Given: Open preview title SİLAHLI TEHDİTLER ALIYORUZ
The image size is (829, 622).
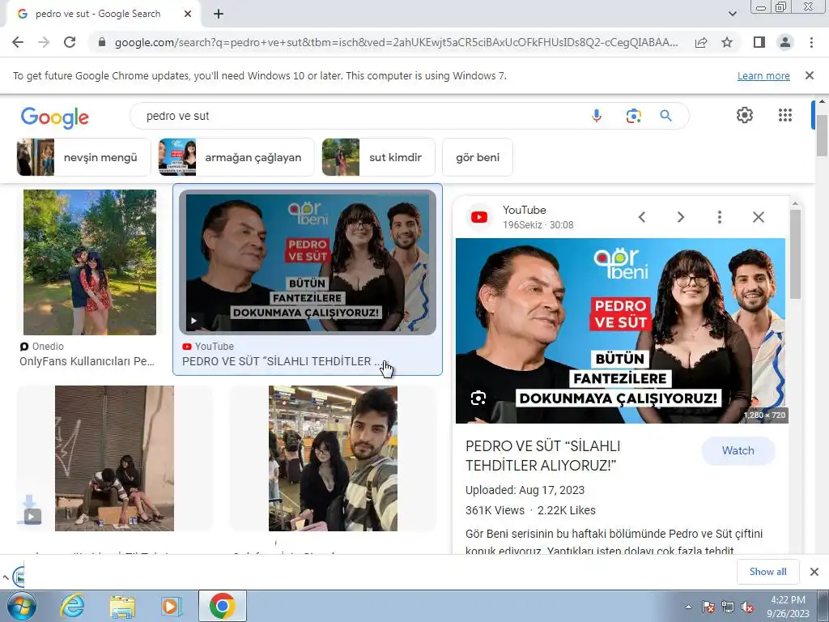Looking at the screenshot, I should point(543,456).
